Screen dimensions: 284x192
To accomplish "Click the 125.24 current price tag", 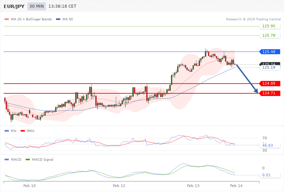I will coord(270,64).
